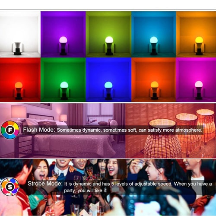The image size is (216, 216).
Task: Select the cyan blue bulb tile
Action: 154,34
